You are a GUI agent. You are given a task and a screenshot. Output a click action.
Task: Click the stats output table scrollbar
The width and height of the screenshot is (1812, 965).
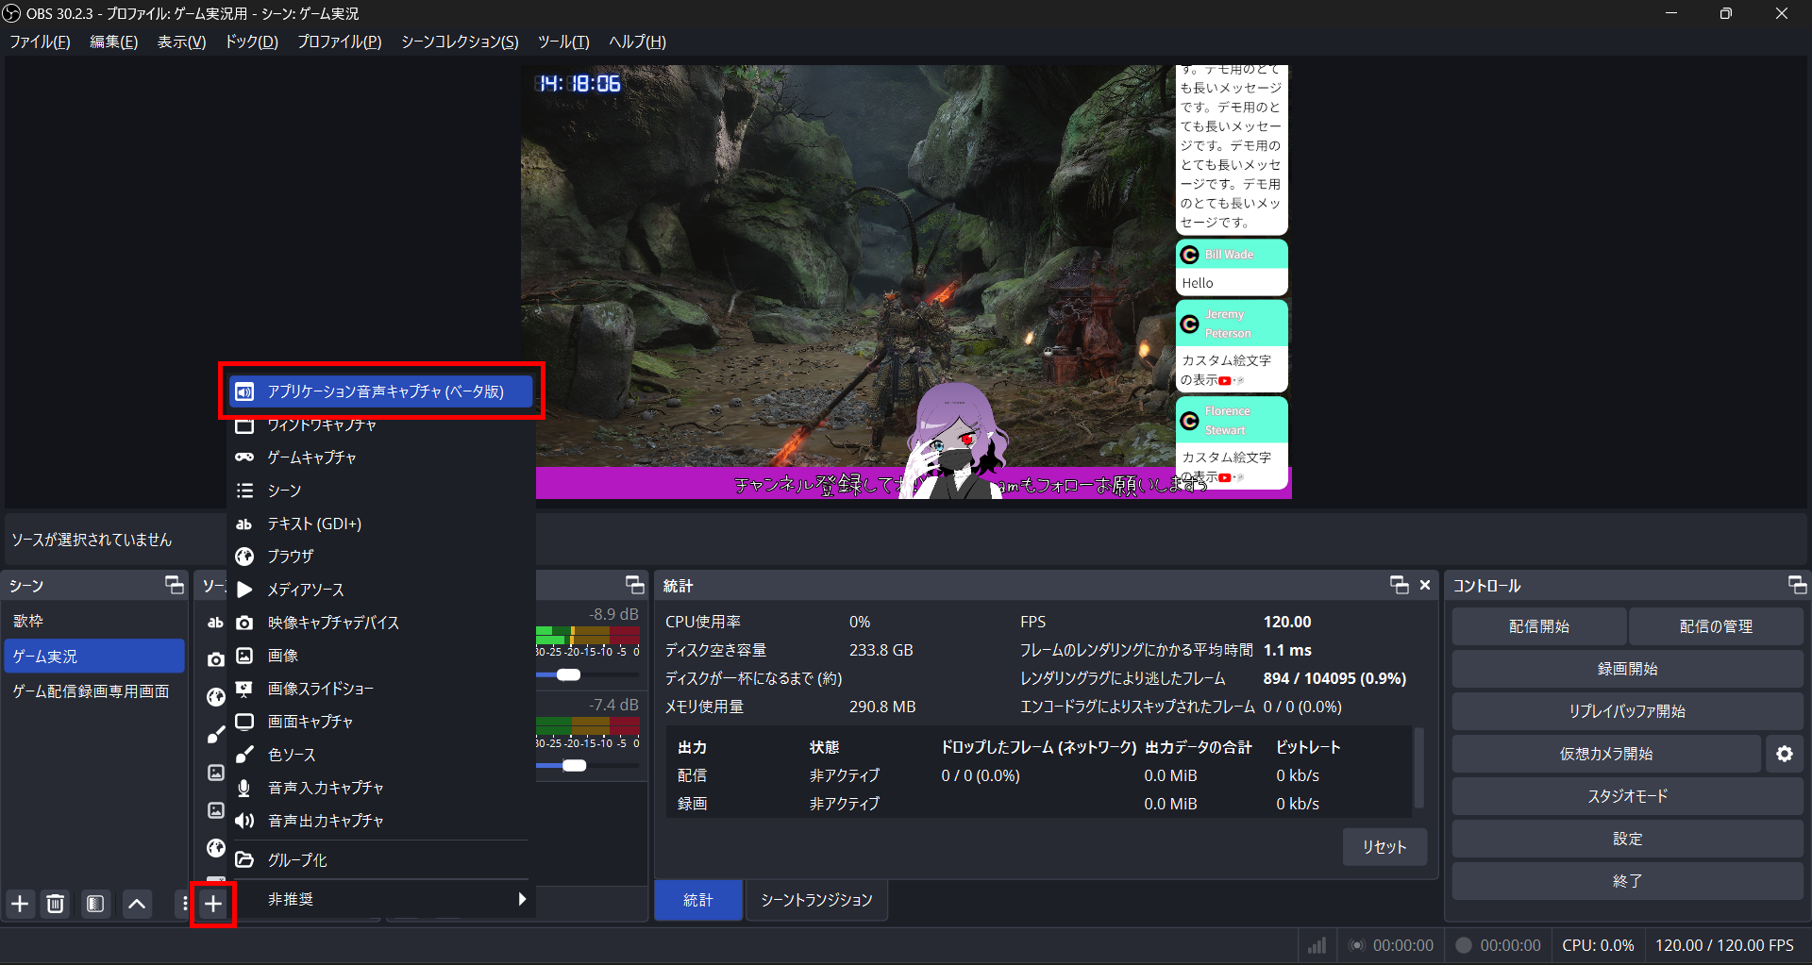[1418, 767]
